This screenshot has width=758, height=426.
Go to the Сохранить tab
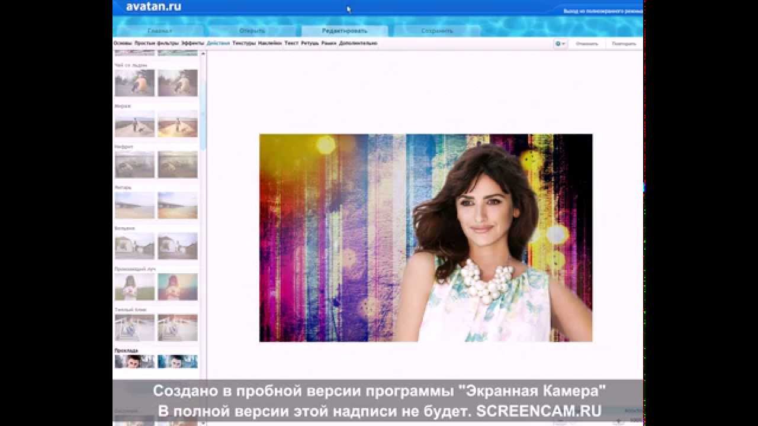pyautogui.click(x=437, y=31)
